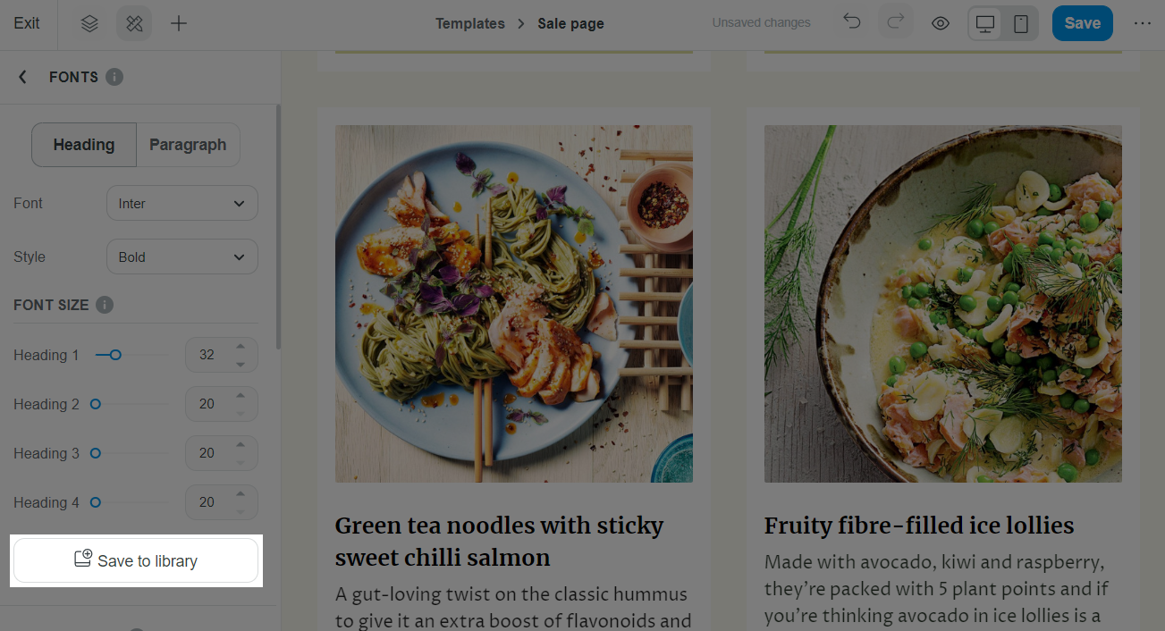Open the Style dropdown showing Bold

pyautogui.click(x=182, y=257)
